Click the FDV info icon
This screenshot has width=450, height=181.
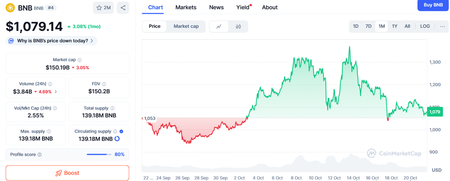coord(104,84)
